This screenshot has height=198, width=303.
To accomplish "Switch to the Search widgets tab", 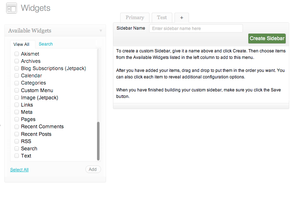I will tap(46, 44).
